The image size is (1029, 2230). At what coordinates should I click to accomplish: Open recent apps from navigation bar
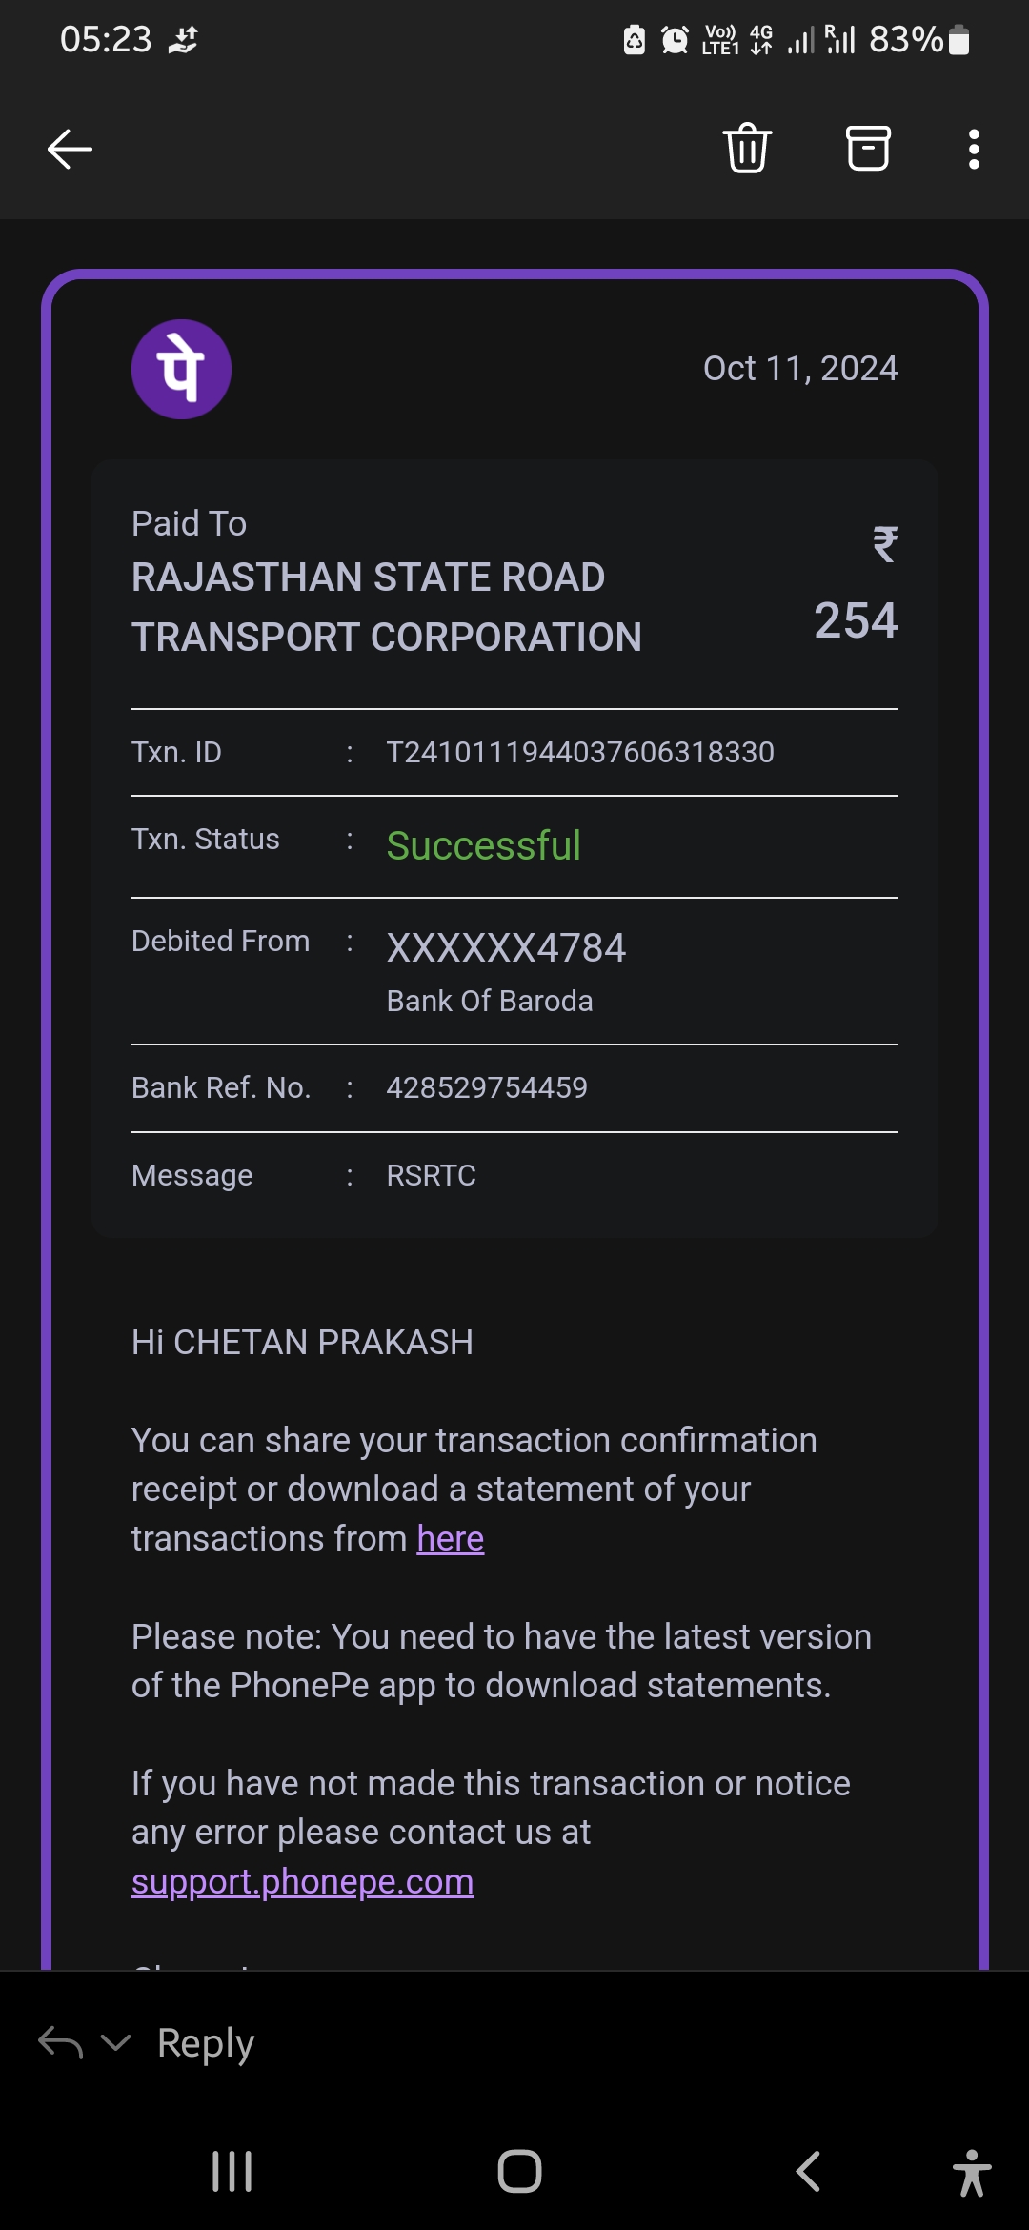232,2172
